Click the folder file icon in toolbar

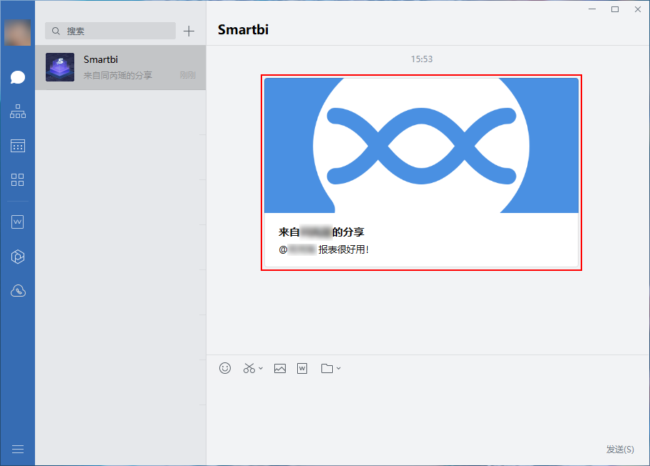(327, 368)
